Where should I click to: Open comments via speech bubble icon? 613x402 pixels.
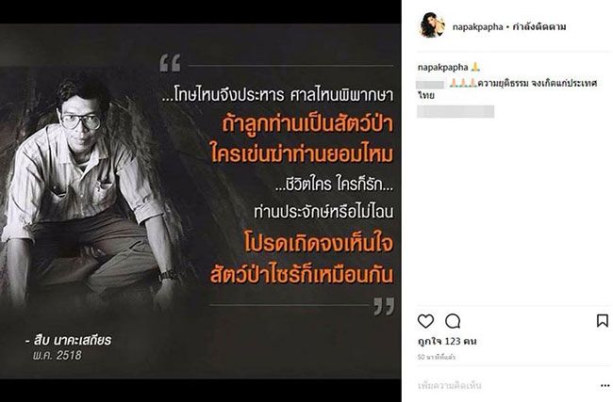pos(453,321)
